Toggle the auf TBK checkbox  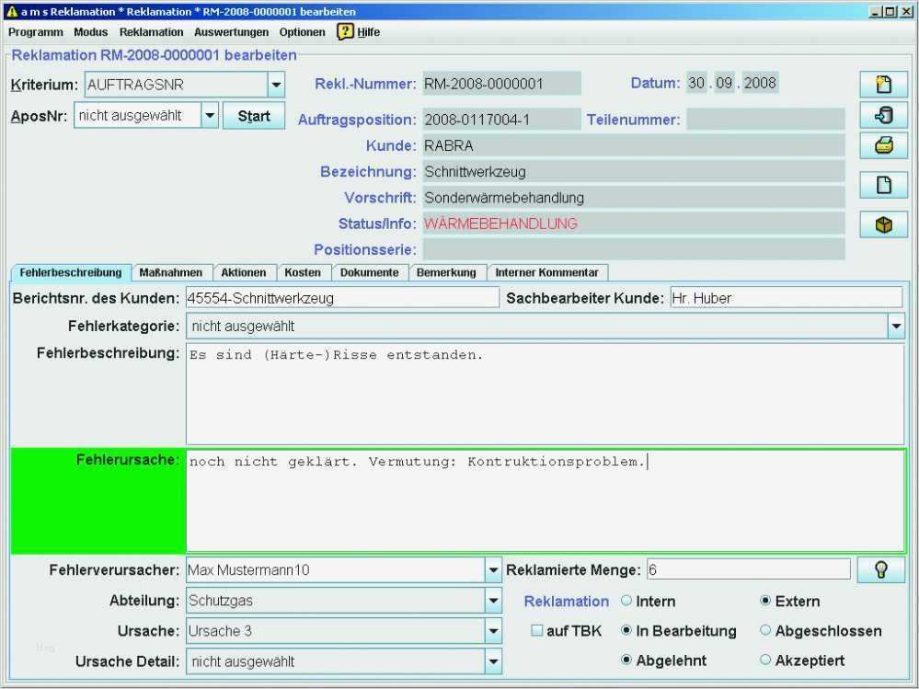(536, 631)
